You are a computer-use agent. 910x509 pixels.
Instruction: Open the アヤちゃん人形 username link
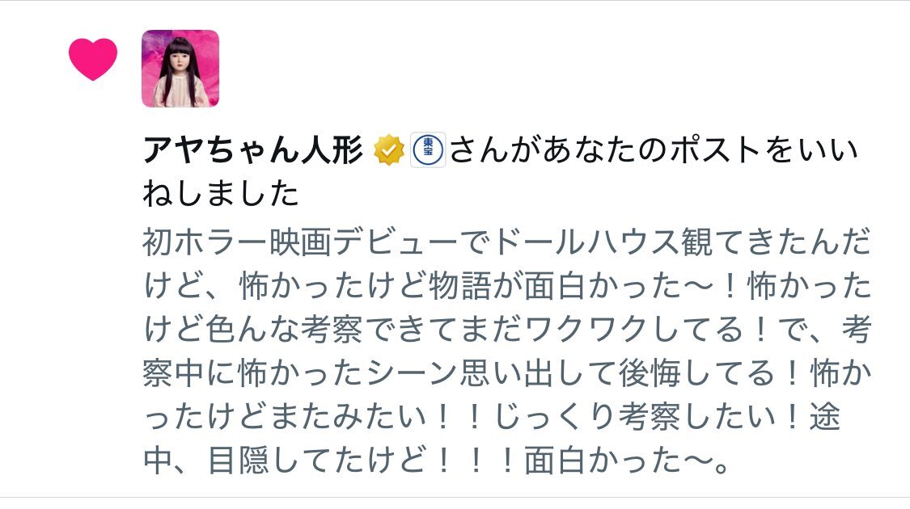(x=252, y=150)
